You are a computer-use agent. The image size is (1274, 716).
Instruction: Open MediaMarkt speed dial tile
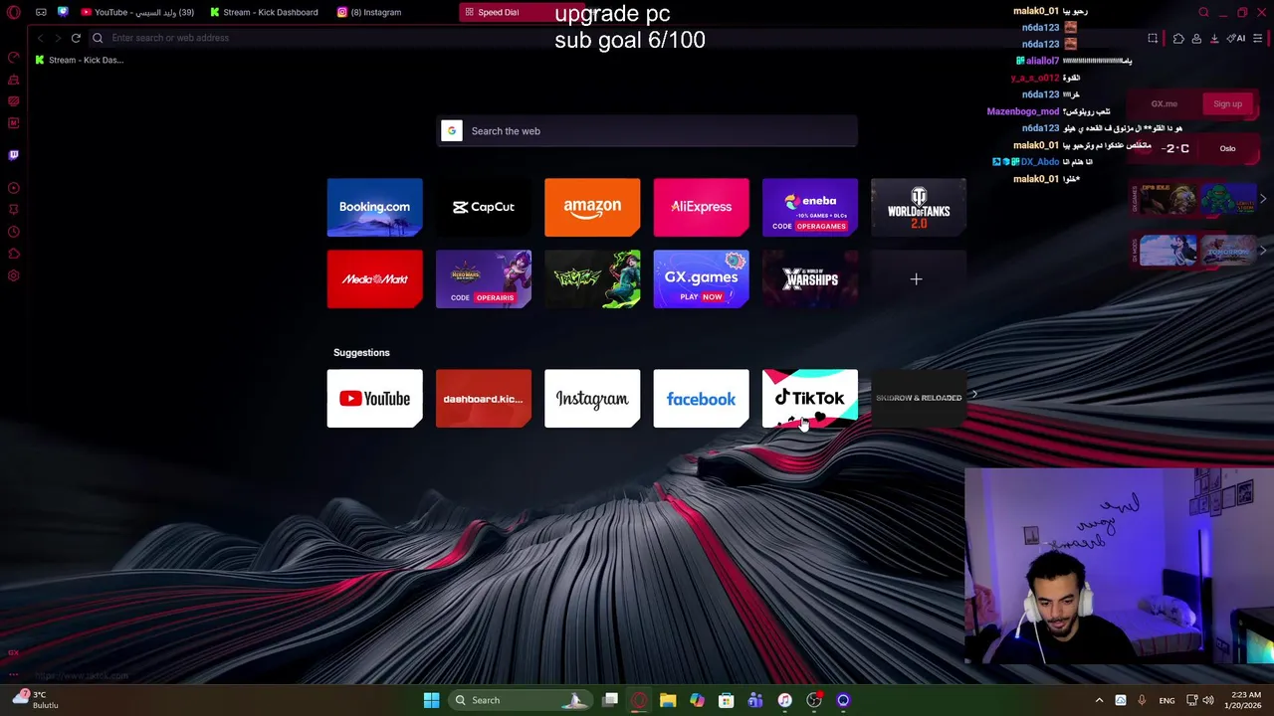point(374,279)
